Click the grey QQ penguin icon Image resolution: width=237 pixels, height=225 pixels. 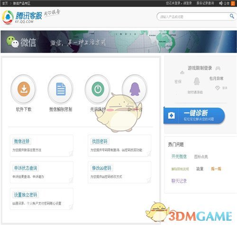pos(197,81)
